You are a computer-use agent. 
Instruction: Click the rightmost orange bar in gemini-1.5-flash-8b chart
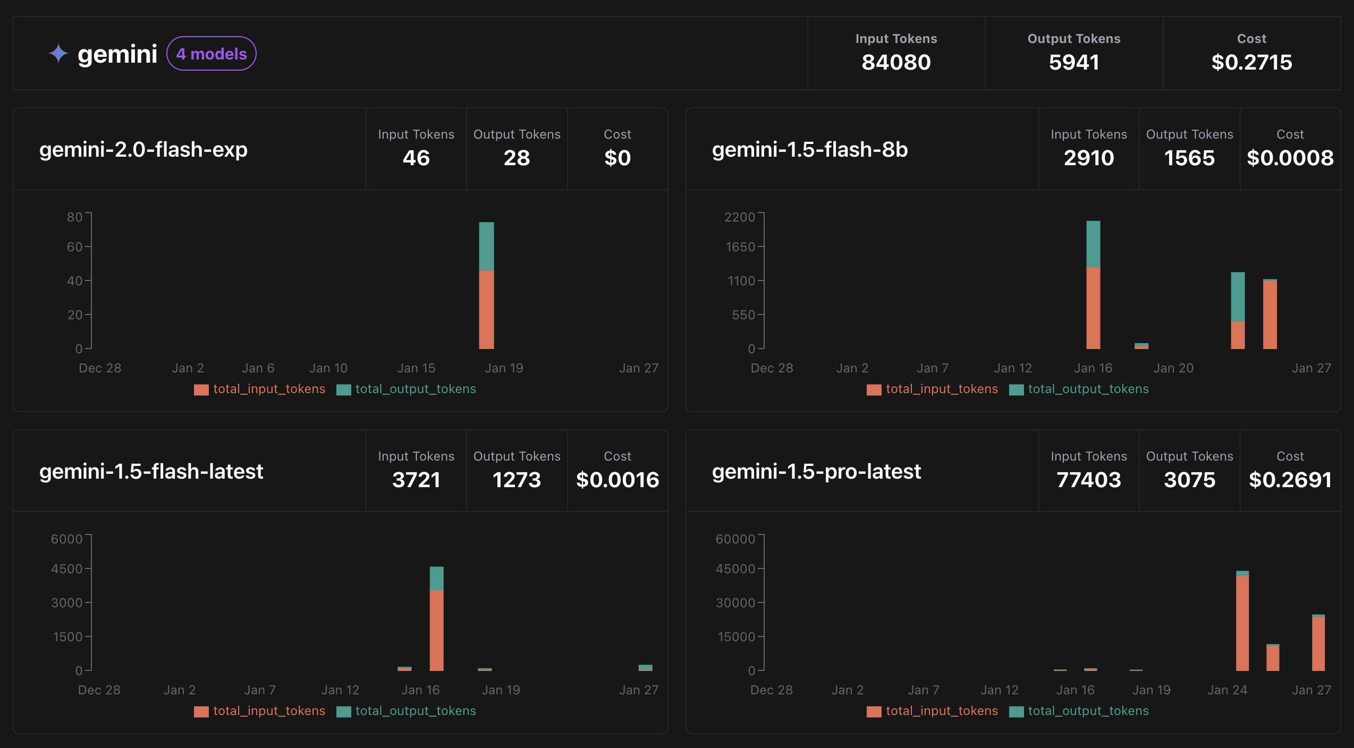pos(1270,315)
